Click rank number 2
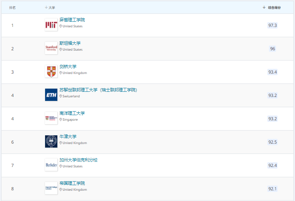The width and height of the screenshot is (295, 201). pyautogui.click(x=12, y=49)
